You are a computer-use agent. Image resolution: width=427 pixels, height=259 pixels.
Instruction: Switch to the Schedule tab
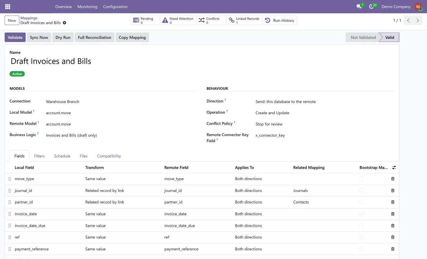[x=62, y=156]
